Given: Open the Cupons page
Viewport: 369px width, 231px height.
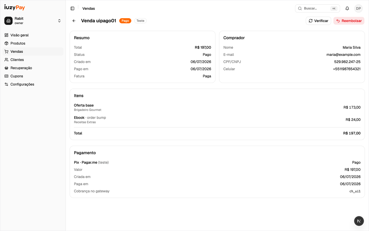Looking at the screenshot, I should pyautogui.click(x=33, y=76).
